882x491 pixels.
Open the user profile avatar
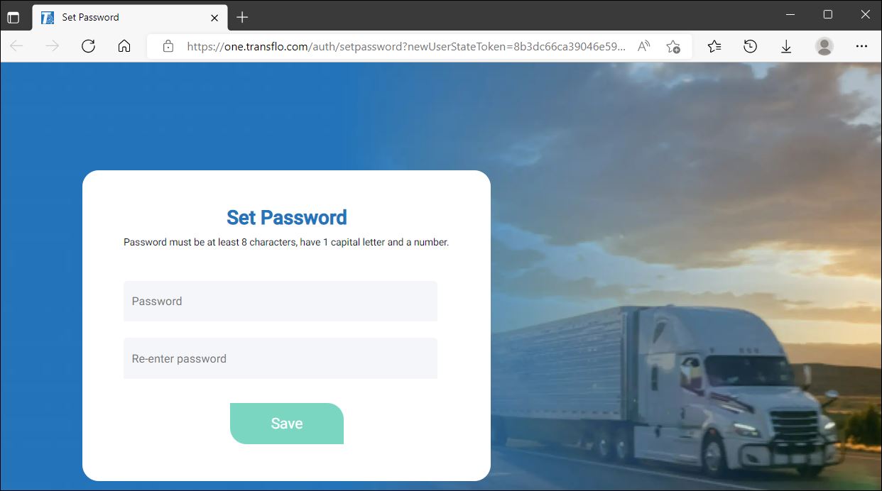coord(824,46)
